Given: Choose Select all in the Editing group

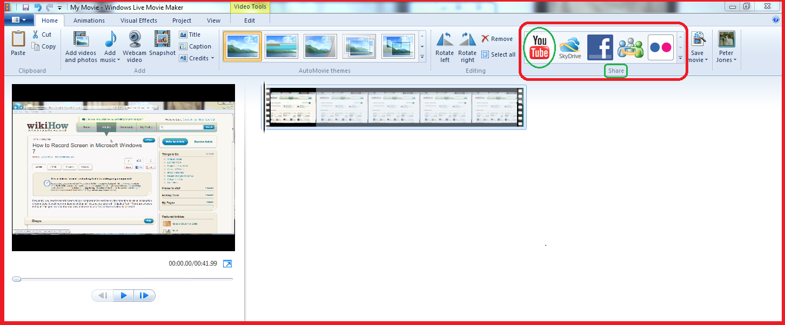Looking at the screenshot, I should [x=498, y=54].
